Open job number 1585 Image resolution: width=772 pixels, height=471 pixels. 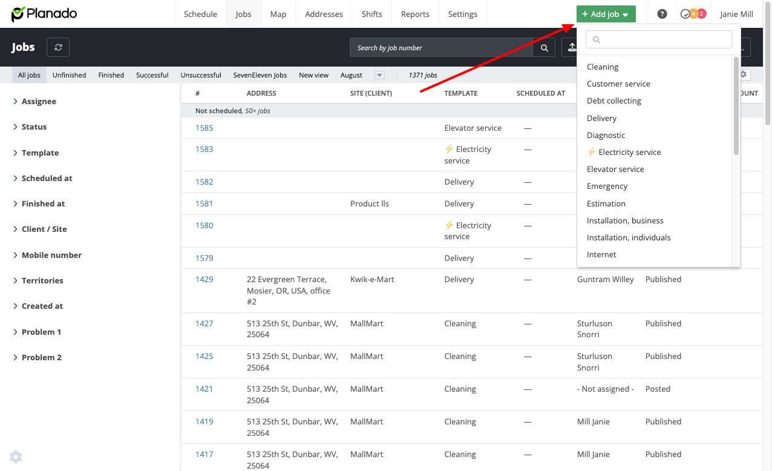pyautogui.click(x=204, y=128)
